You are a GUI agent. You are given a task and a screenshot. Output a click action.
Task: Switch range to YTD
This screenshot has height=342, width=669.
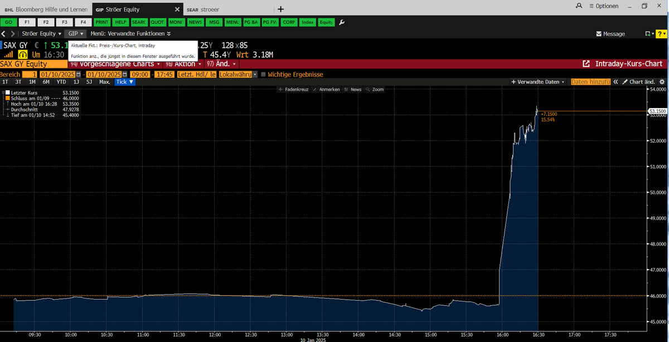(x=61, y=81)
